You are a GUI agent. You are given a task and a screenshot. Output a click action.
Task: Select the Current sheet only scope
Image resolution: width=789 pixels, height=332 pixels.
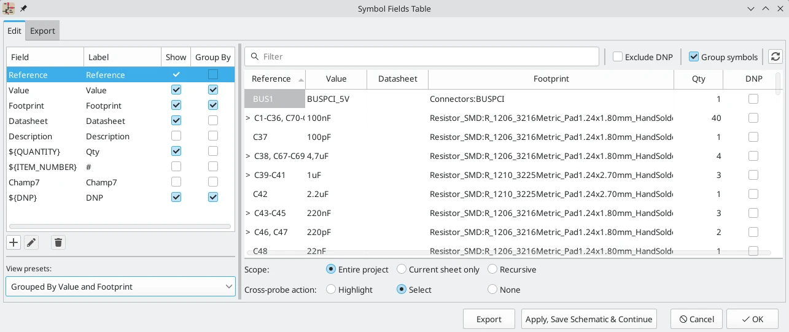[x=402, y=269]
